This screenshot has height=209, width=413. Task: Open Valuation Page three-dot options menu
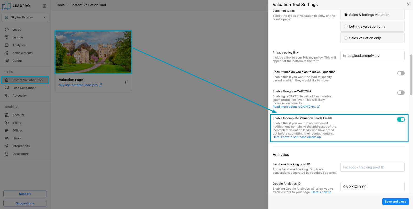126,82
